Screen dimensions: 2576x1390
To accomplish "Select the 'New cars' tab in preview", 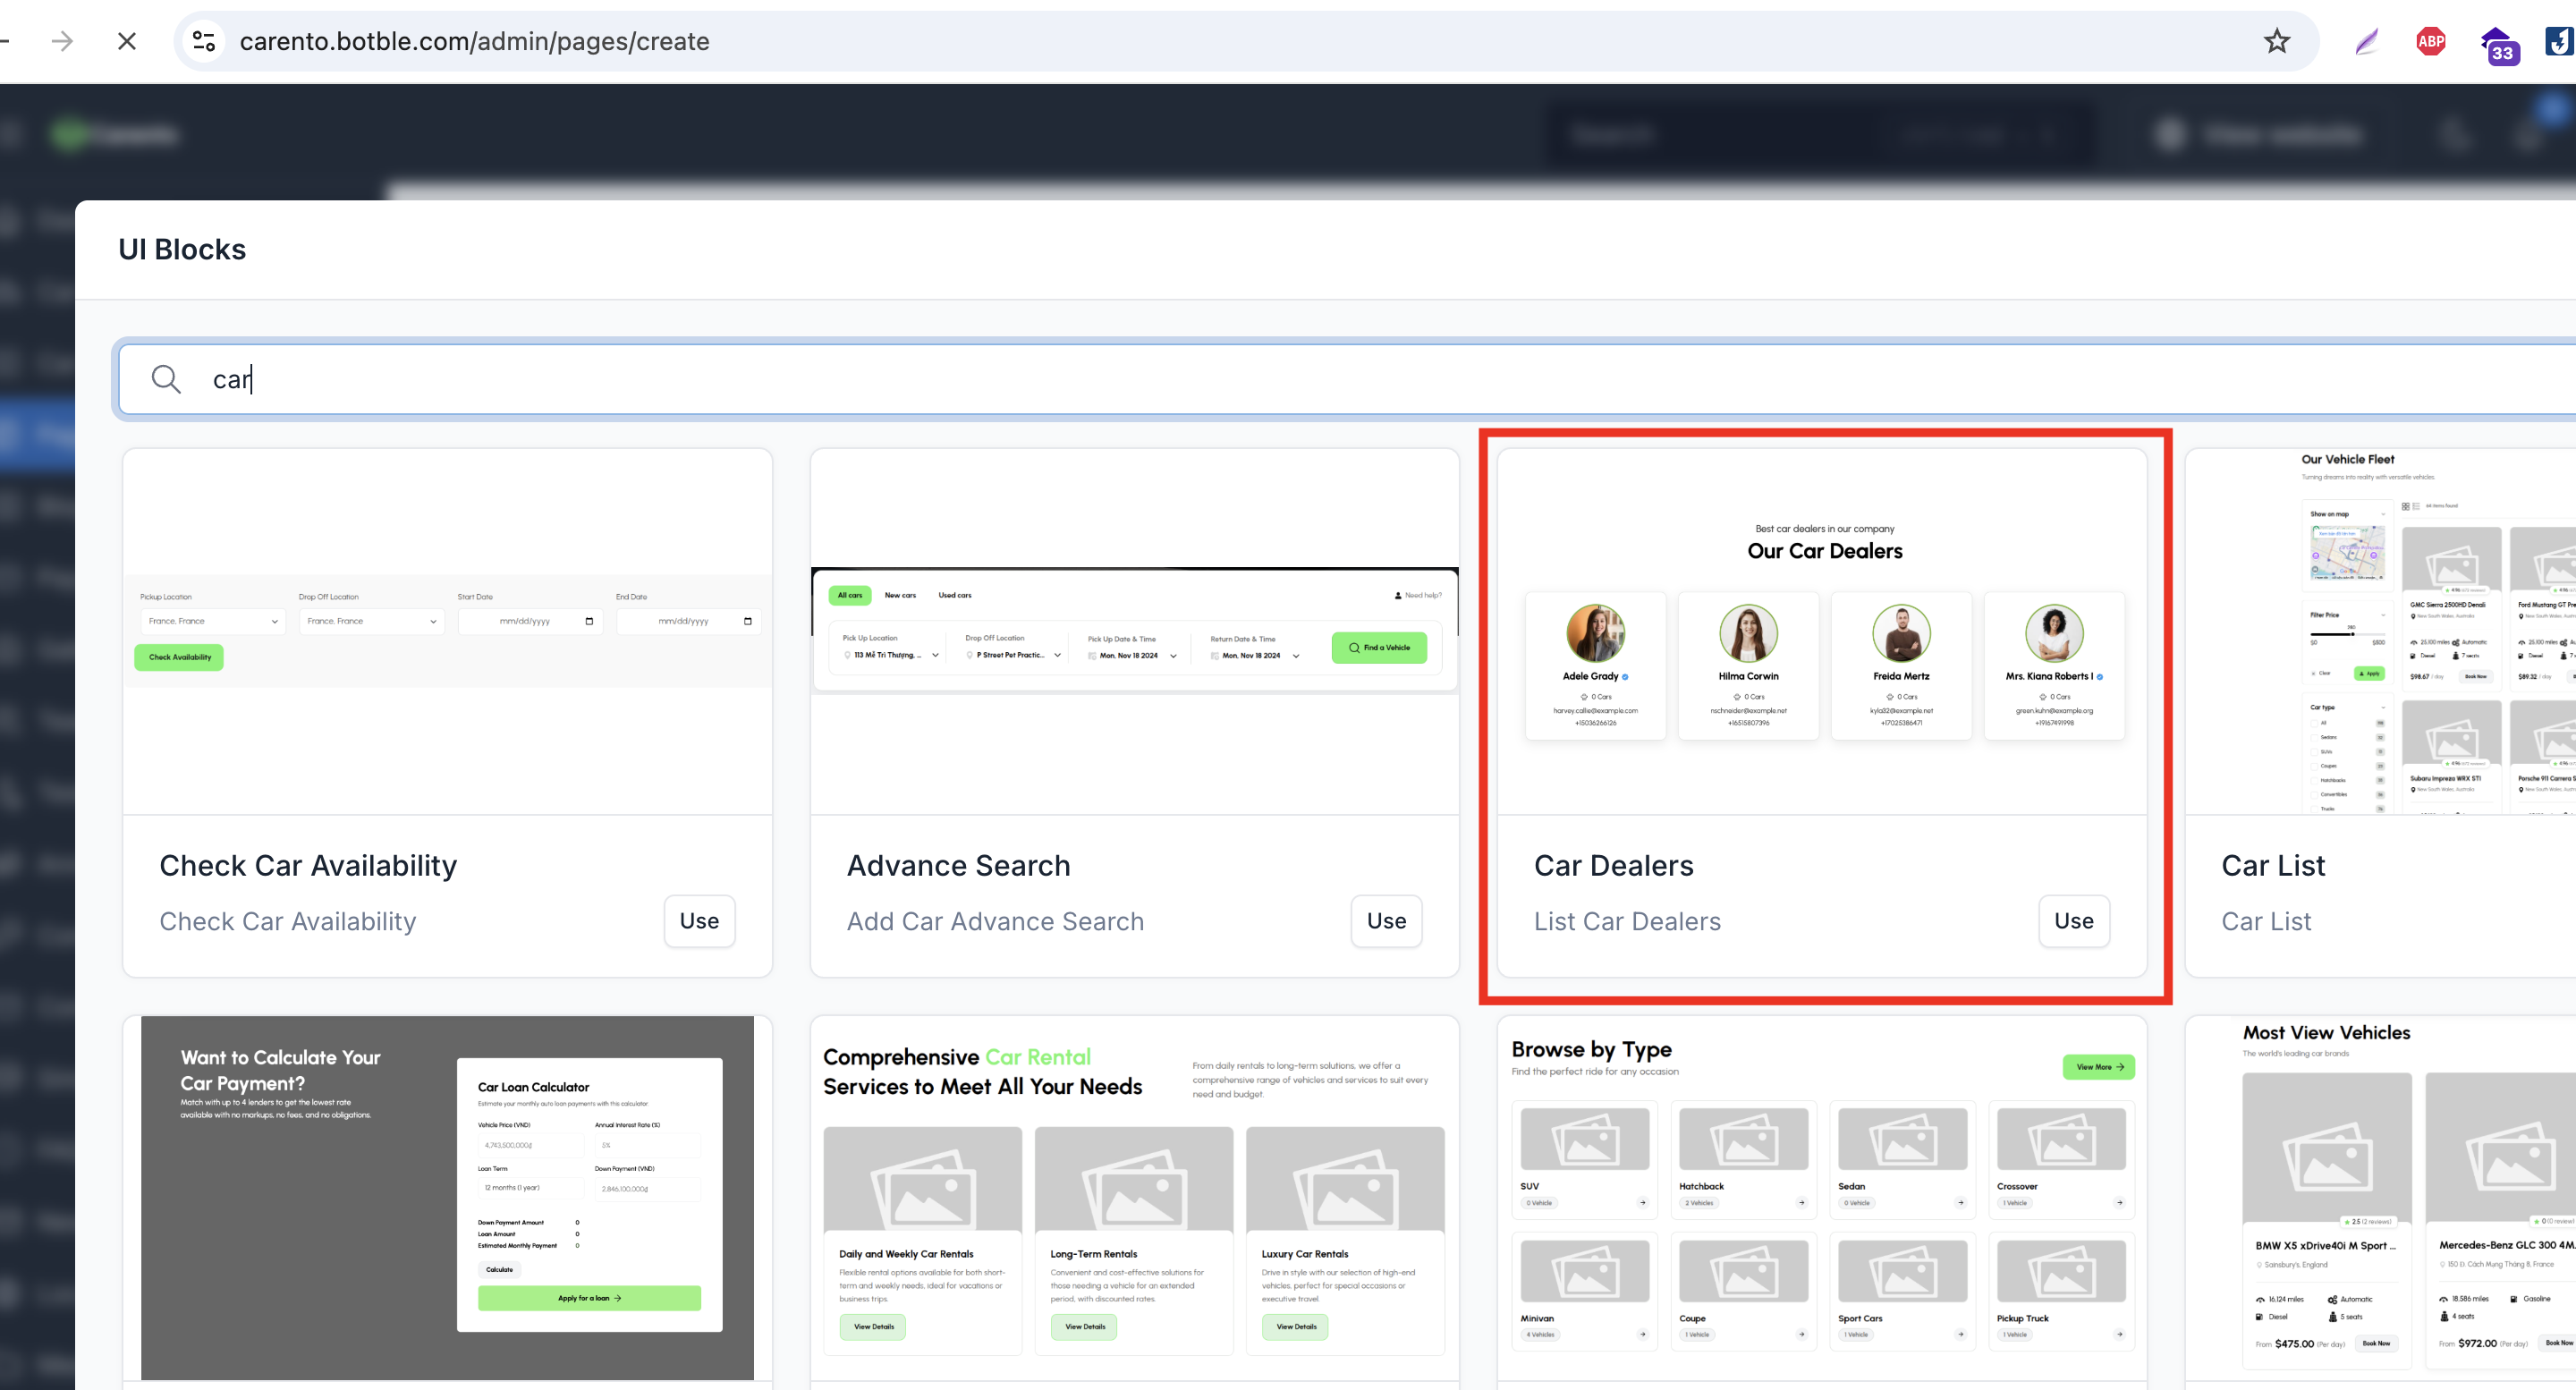I will (x=900, y=595).
